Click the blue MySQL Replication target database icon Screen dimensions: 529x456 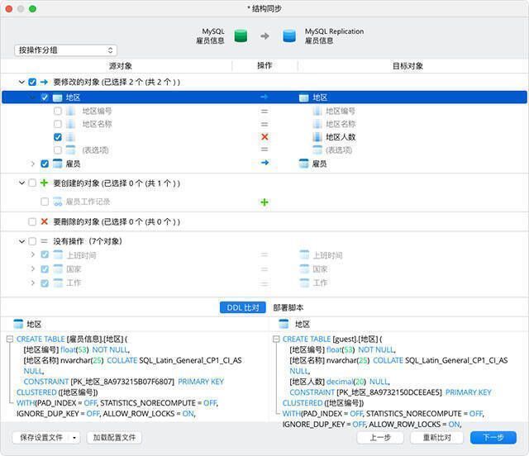click(x=288, y=36)
